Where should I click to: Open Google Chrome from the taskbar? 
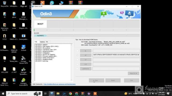pos(70,94)
